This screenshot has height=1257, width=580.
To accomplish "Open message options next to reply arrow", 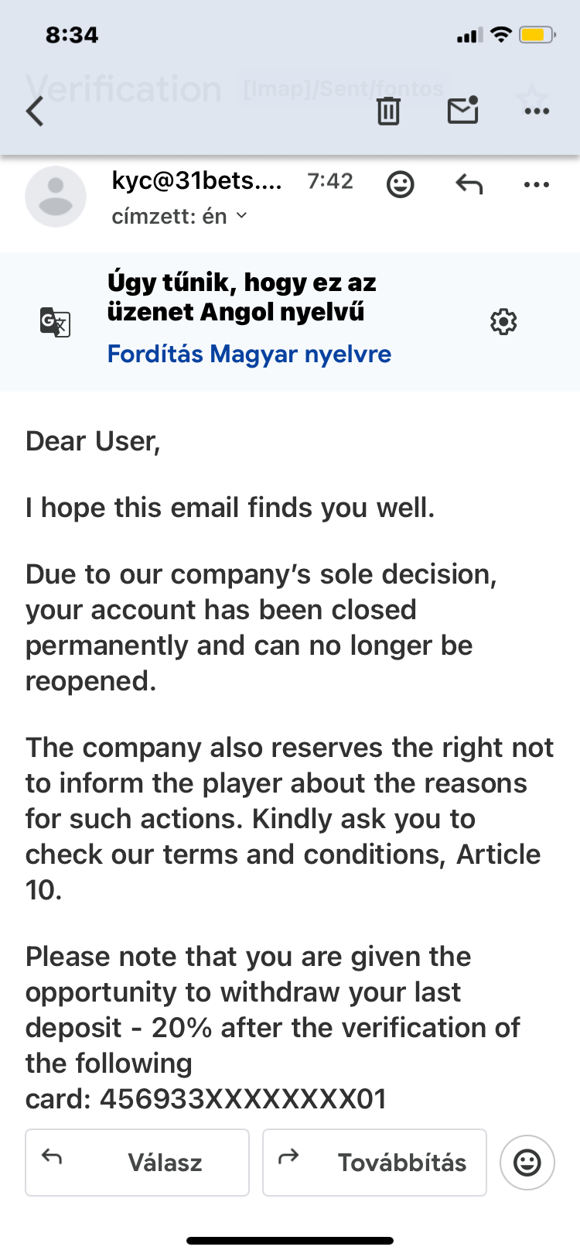I will [x=536, y=184].
